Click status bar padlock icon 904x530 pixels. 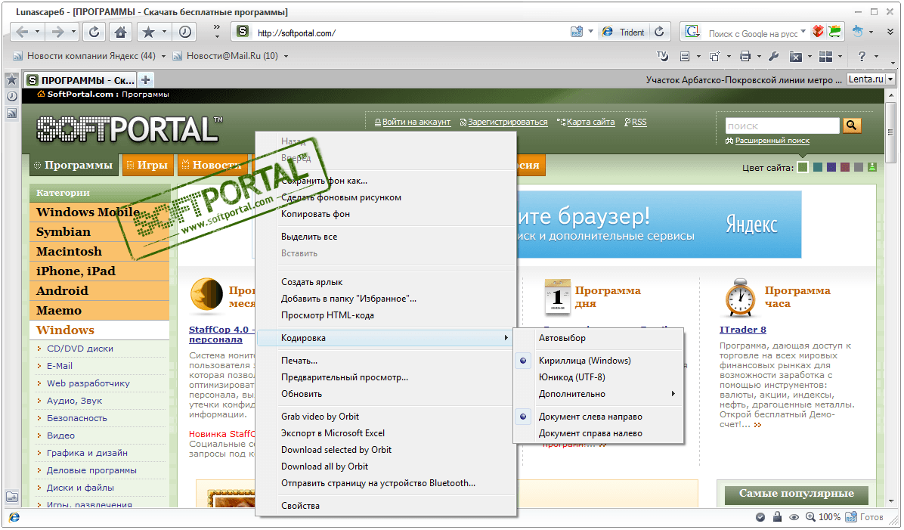click(x=777, y=516)
